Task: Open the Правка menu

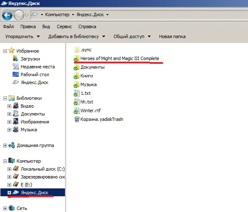Action: [x=28, y=26]
